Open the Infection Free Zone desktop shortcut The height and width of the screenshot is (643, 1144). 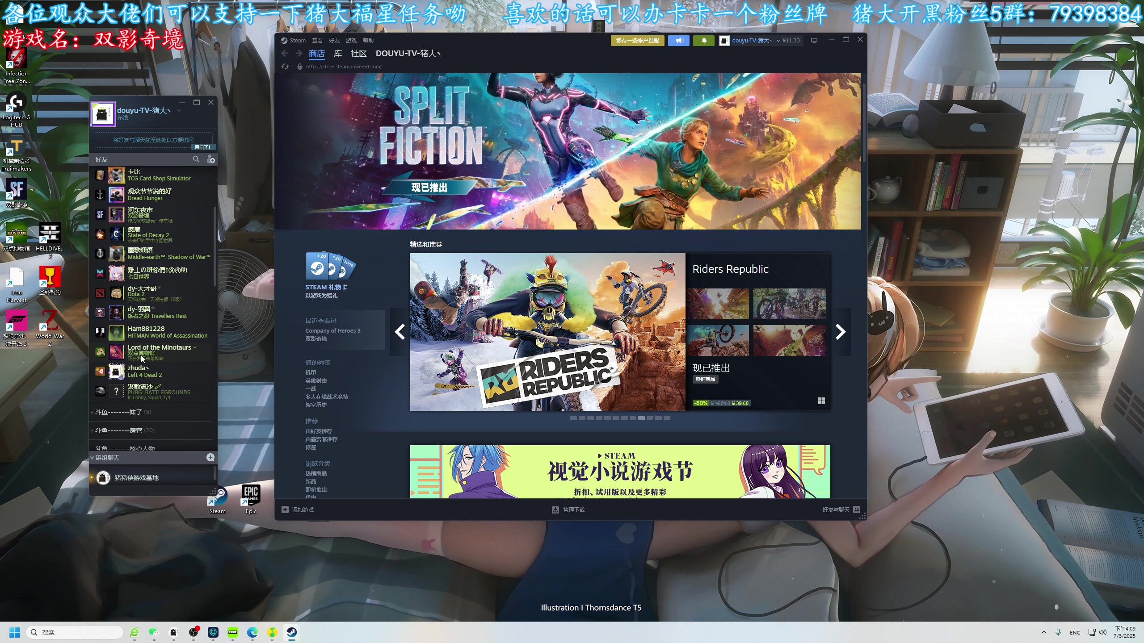(16, 65)
